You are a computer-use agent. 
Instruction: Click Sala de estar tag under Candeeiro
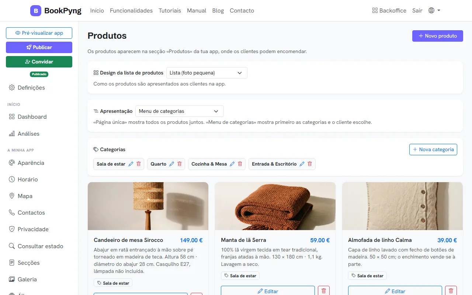113,283
